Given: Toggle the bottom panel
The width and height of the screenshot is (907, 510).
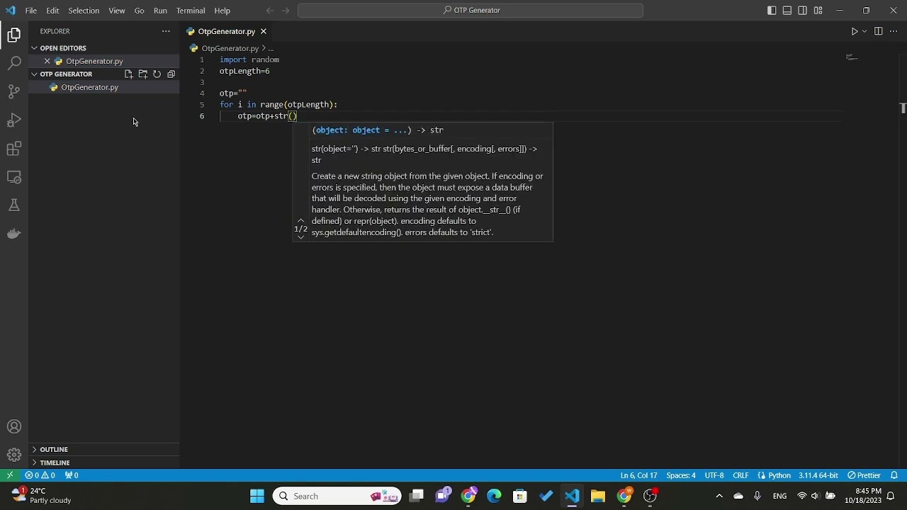Looking at the screenshot, I should tap(787, 11).
